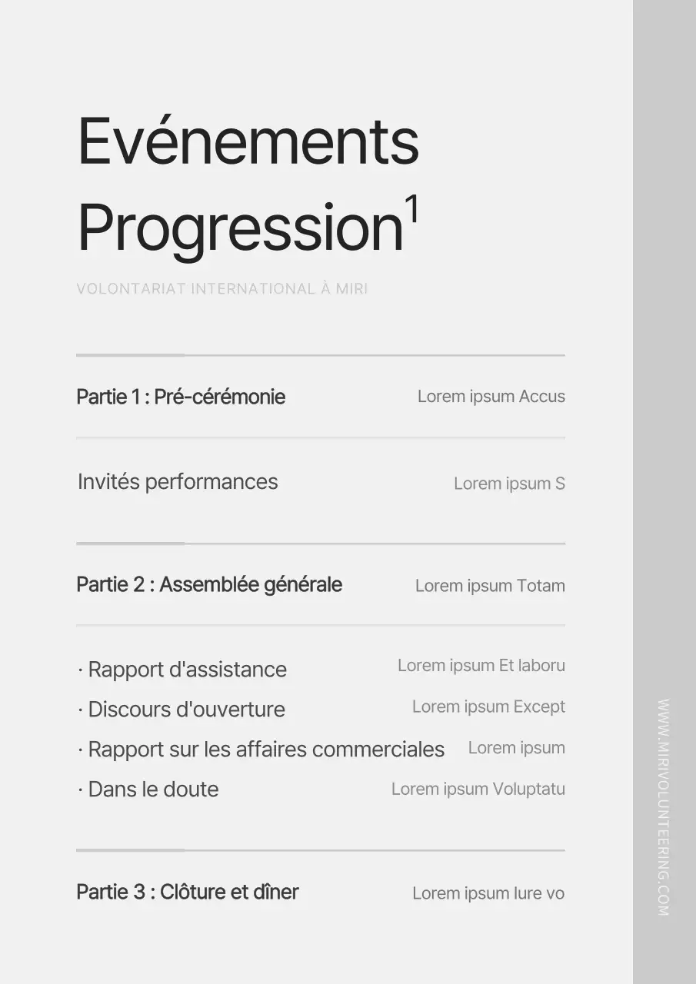This screenshot has width=696, height=984.
Task: Open the superscript footnote 1 reference
Action: [412, 209]
